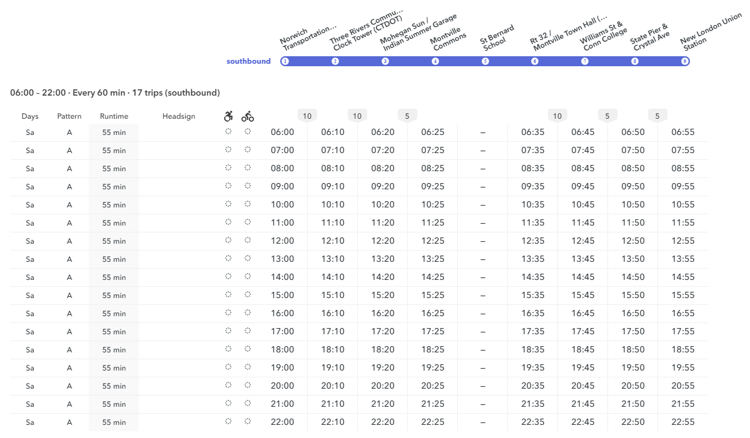The height and width of the screenshot is (438, 750).
Task: Click bike indicator in the 12:00 trip row
Action: pyautogui.click(x=247, y=241)
